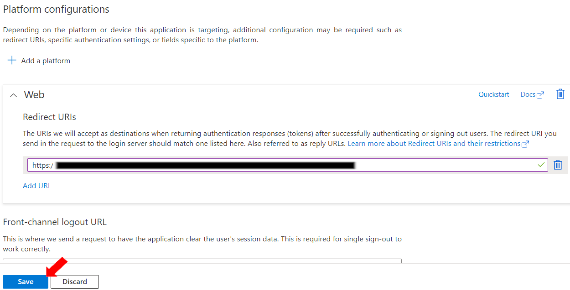Click the external-link icon beside Docs
This screenshot has height=290, width=570.
click(540, 95)
